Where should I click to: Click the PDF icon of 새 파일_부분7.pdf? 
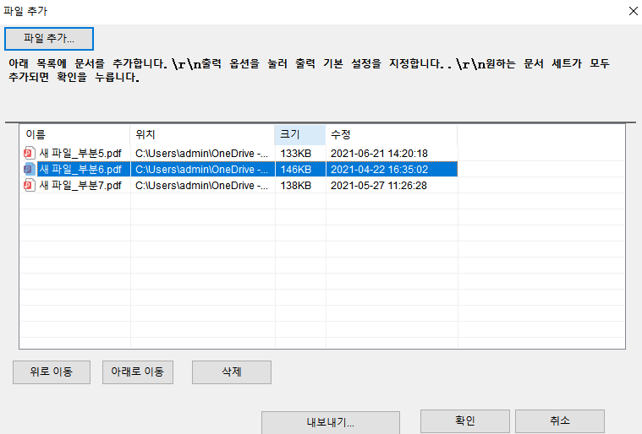pos(29,186)
